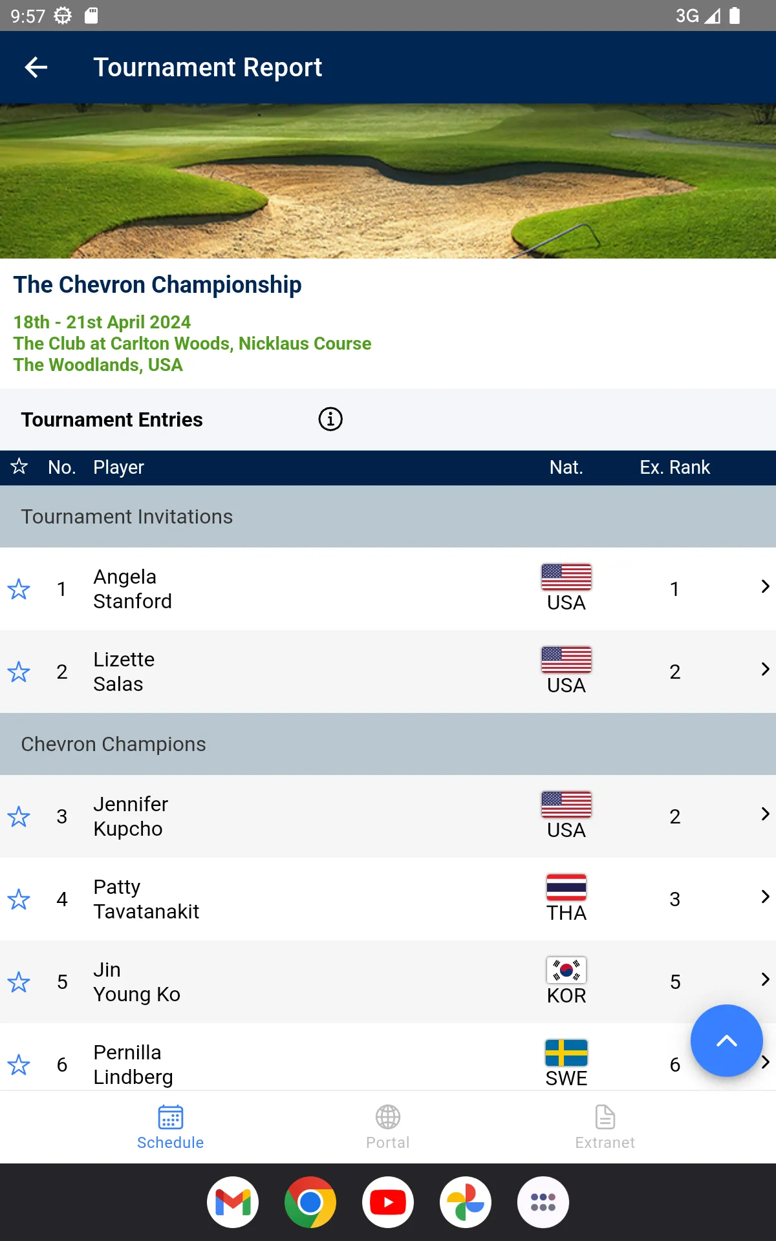776x1241 pixels.
Task: Switch to the Portal tab
Action: coord(388,1127)
